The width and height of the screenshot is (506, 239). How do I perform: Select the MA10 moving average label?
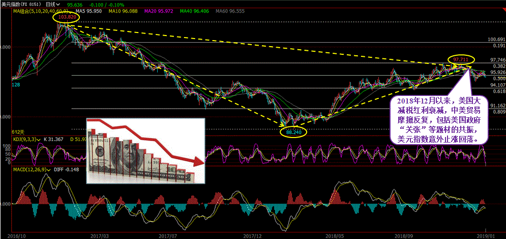click(122, 10)
